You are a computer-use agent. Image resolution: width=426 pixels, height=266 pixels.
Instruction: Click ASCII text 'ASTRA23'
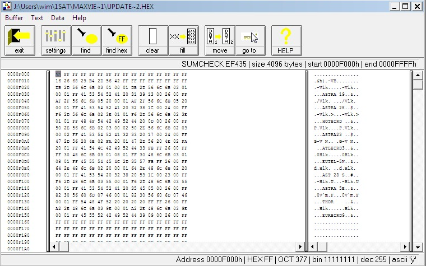click(332, 135)
